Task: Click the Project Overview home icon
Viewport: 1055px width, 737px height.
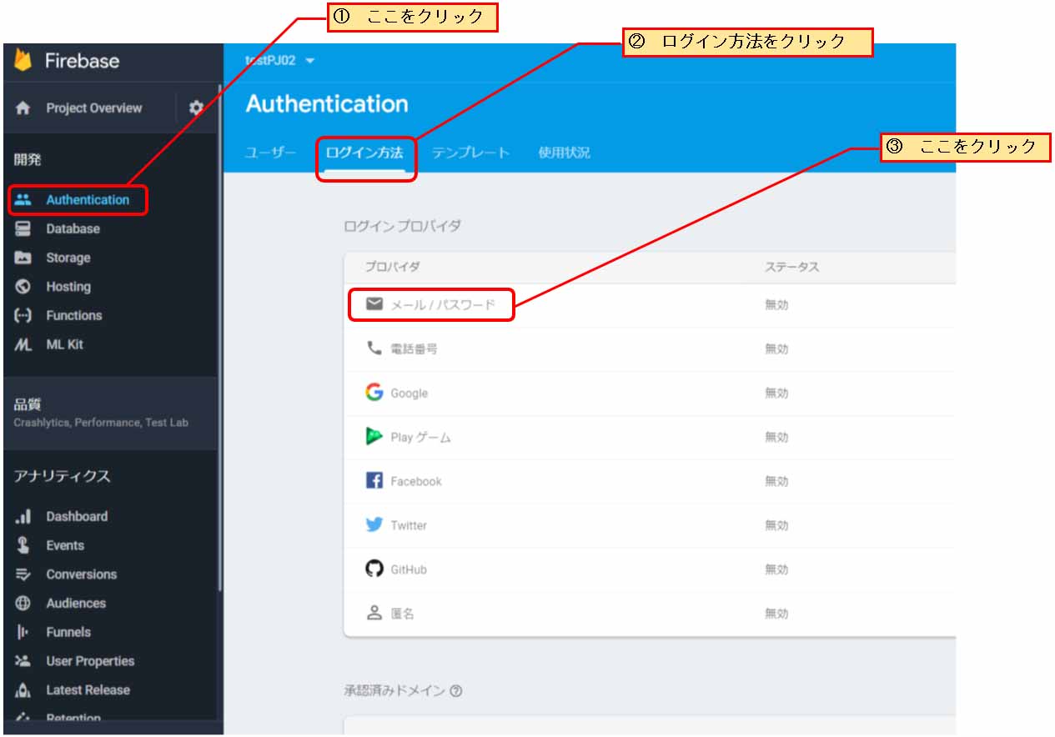Action: 23,108
